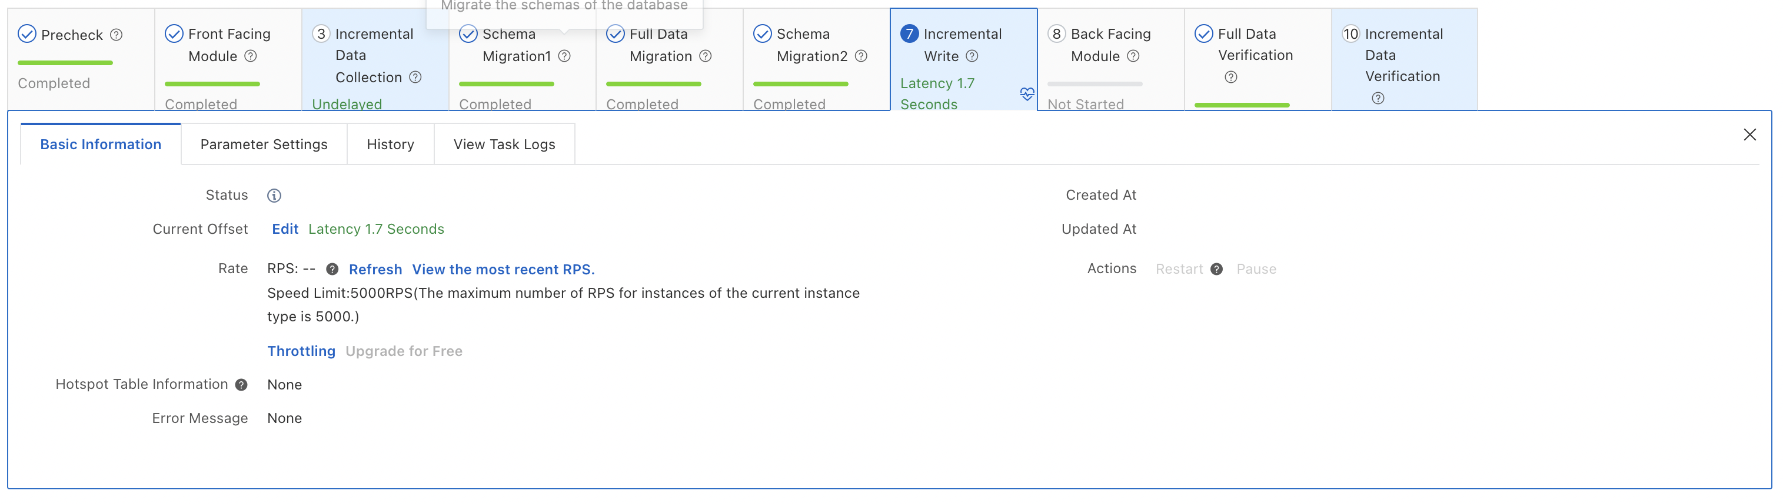Select the Full Data Migration step
The height and width of the screenshot is (504, 1783).
(x=658, y=45)
